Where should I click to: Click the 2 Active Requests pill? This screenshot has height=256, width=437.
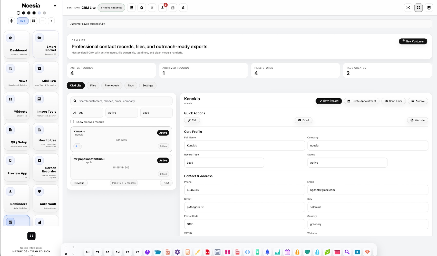pyautogui.click(x=111, y=8)
